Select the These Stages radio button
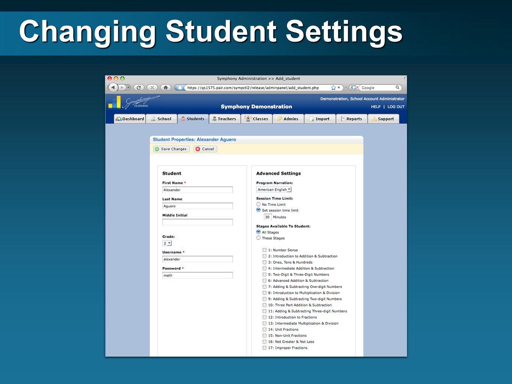 click(258, 238)
